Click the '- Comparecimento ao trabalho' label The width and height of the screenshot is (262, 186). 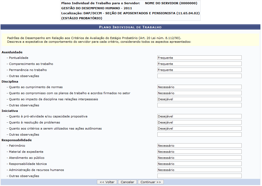(x=30, y=64)
